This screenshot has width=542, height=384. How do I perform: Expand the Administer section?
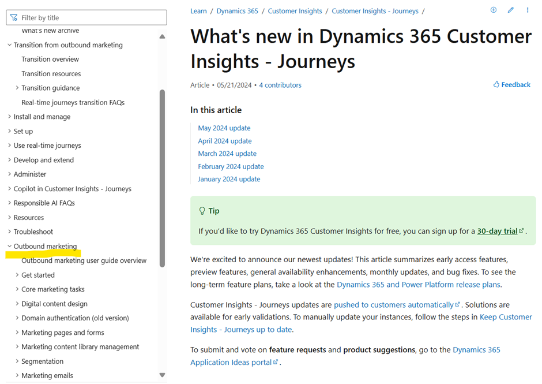9,174
